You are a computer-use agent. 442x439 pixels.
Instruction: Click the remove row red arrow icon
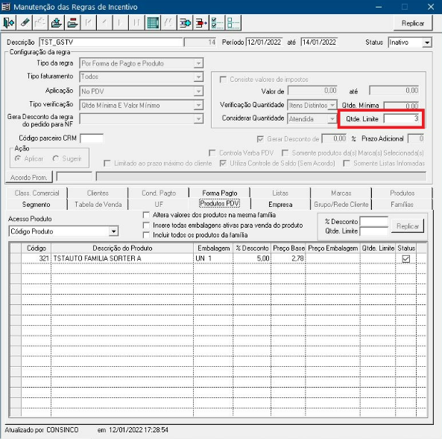[201, 22]
